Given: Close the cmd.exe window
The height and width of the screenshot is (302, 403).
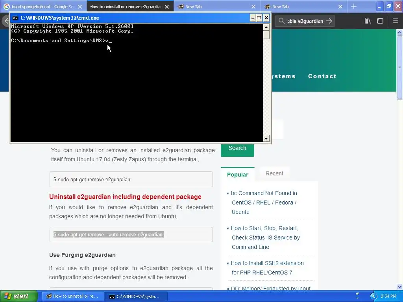Looking at the screenshot, I should point(266,18).
